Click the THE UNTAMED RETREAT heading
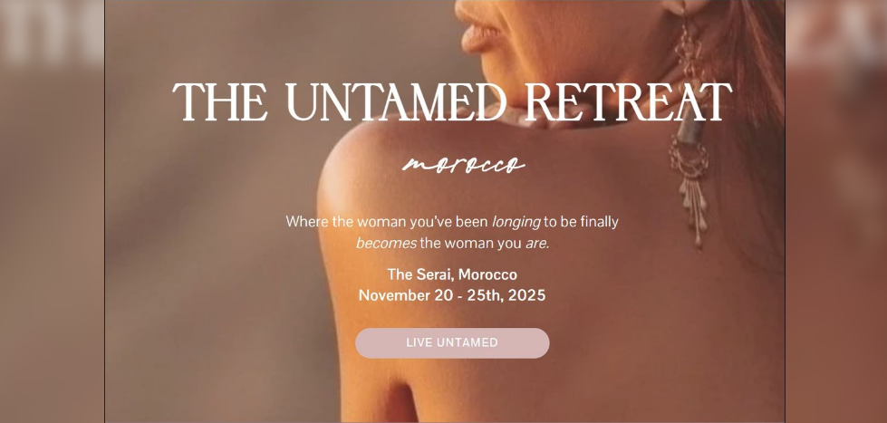887x423 pixels. coord(452,102)
